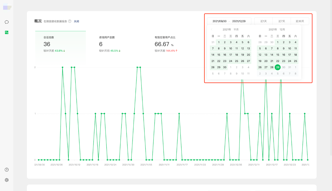This screenshot has height=191, width=332.
Task: Open the help question-mark sidebar icon
Action: [x=7, y=170]
